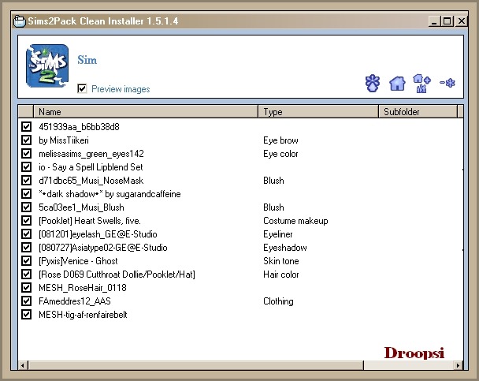Select the MESH-tig-af-renfairebelt name
This screenshot has width=479, height=381.
(x=83, y=315)
